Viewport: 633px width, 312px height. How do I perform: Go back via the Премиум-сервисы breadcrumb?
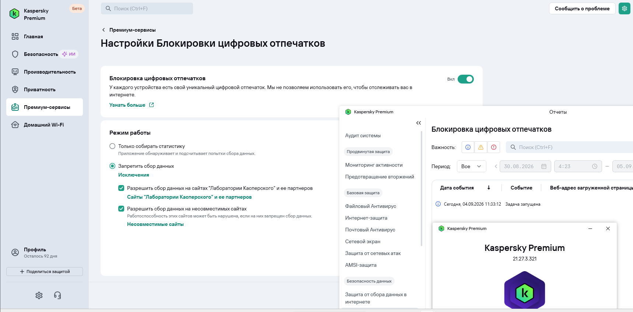[133, 30]
